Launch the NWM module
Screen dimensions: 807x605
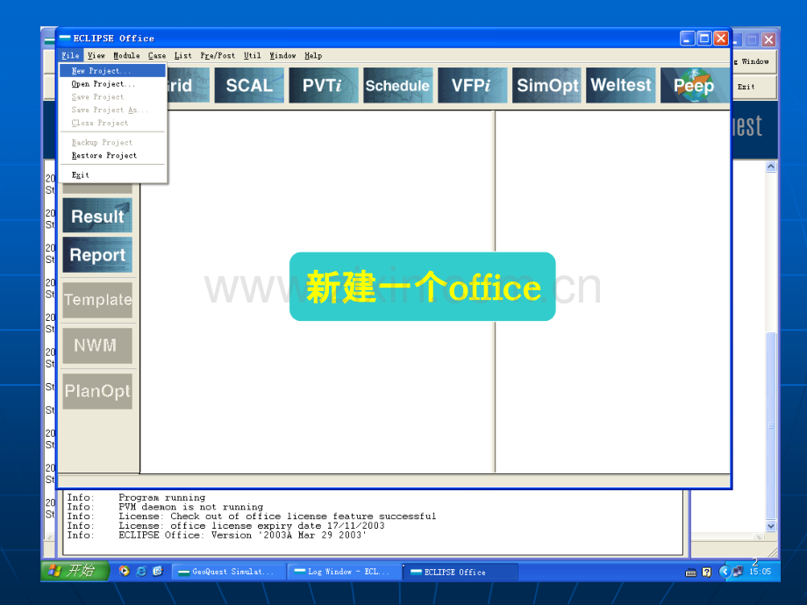pos(97,345)
